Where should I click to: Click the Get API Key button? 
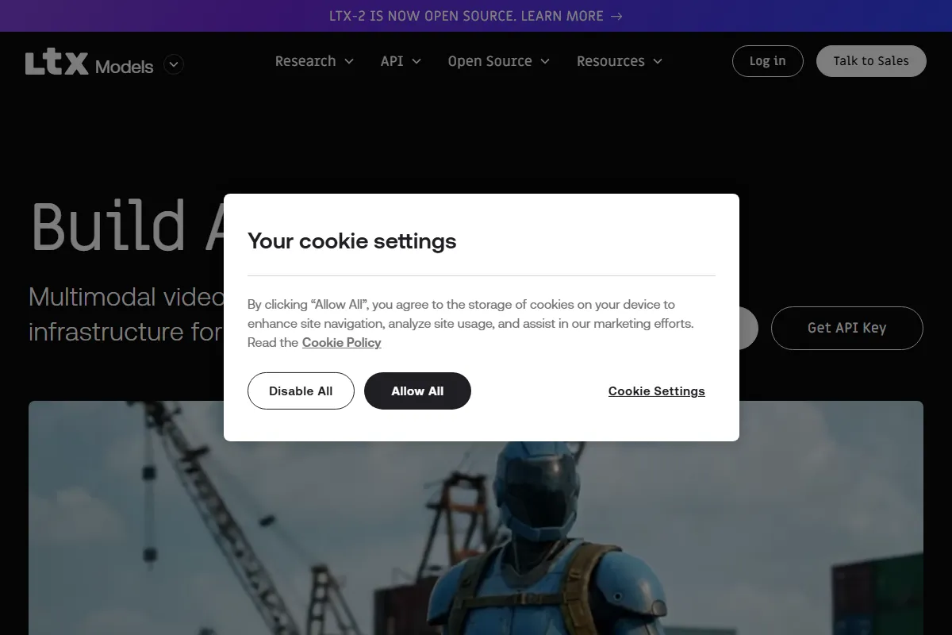pyautogui.click(x=846, y=328)
